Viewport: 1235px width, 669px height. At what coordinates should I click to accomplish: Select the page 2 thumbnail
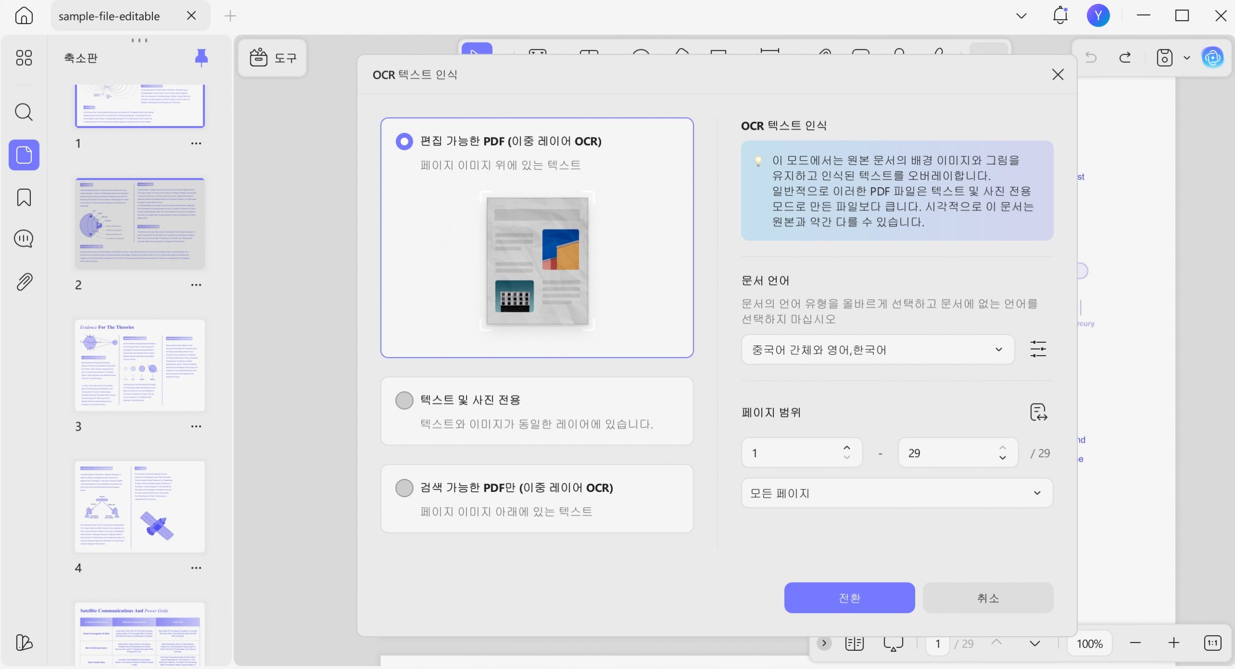pyautogui.click(x=140, y=223)
